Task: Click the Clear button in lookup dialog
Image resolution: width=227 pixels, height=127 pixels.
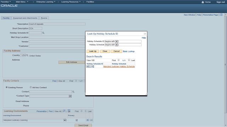Action: coord(105,51)
